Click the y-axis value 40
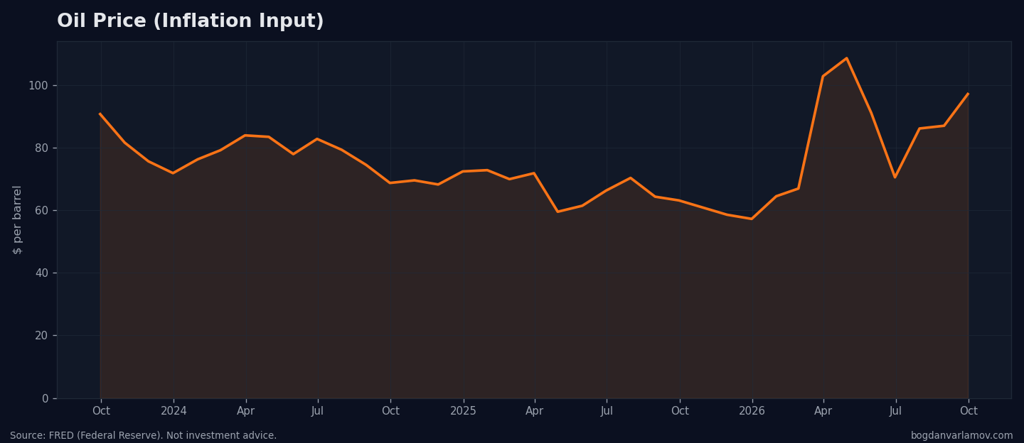 (x=41, y=273)
